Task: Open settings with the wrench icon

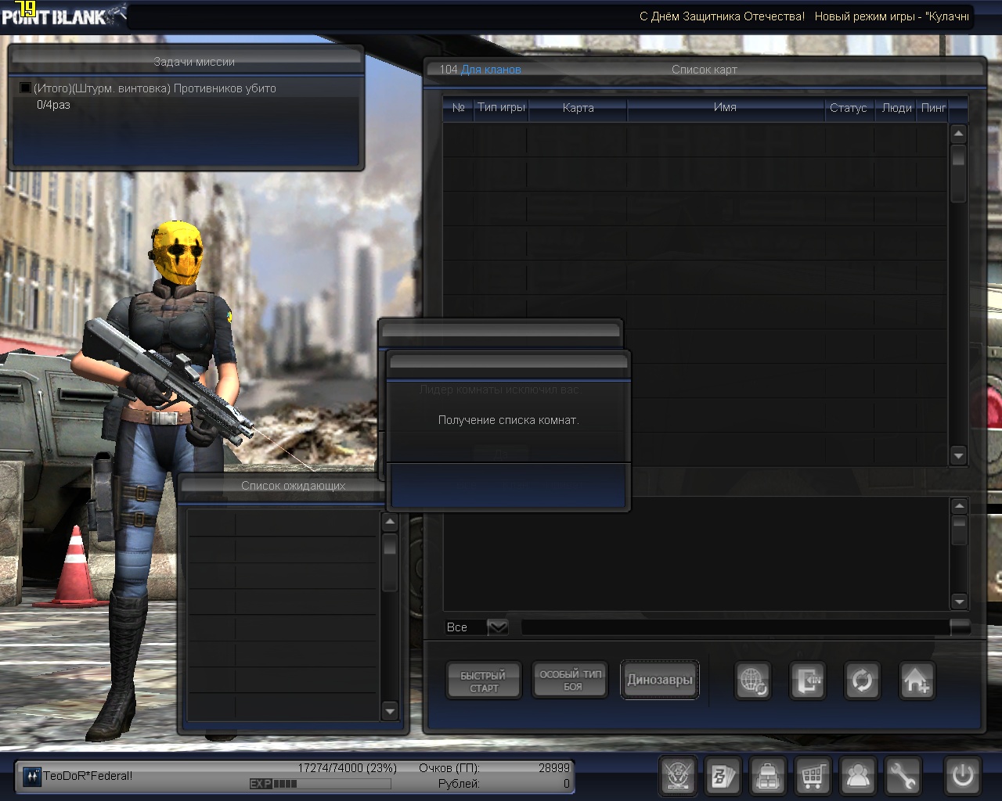Action: pos(903,776)
